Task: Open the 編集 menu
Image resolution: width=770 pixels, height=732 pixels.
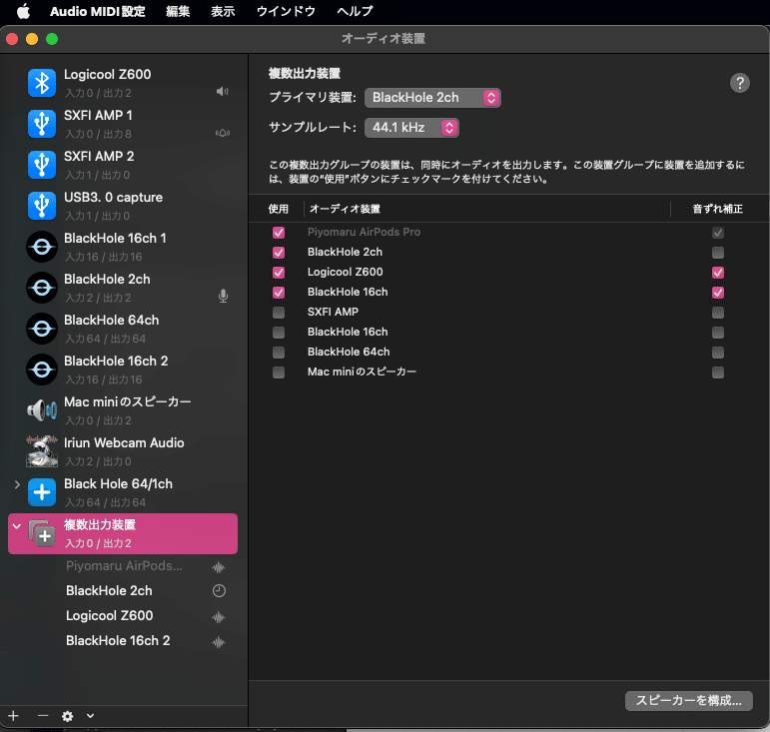Action: click(178, 11)
